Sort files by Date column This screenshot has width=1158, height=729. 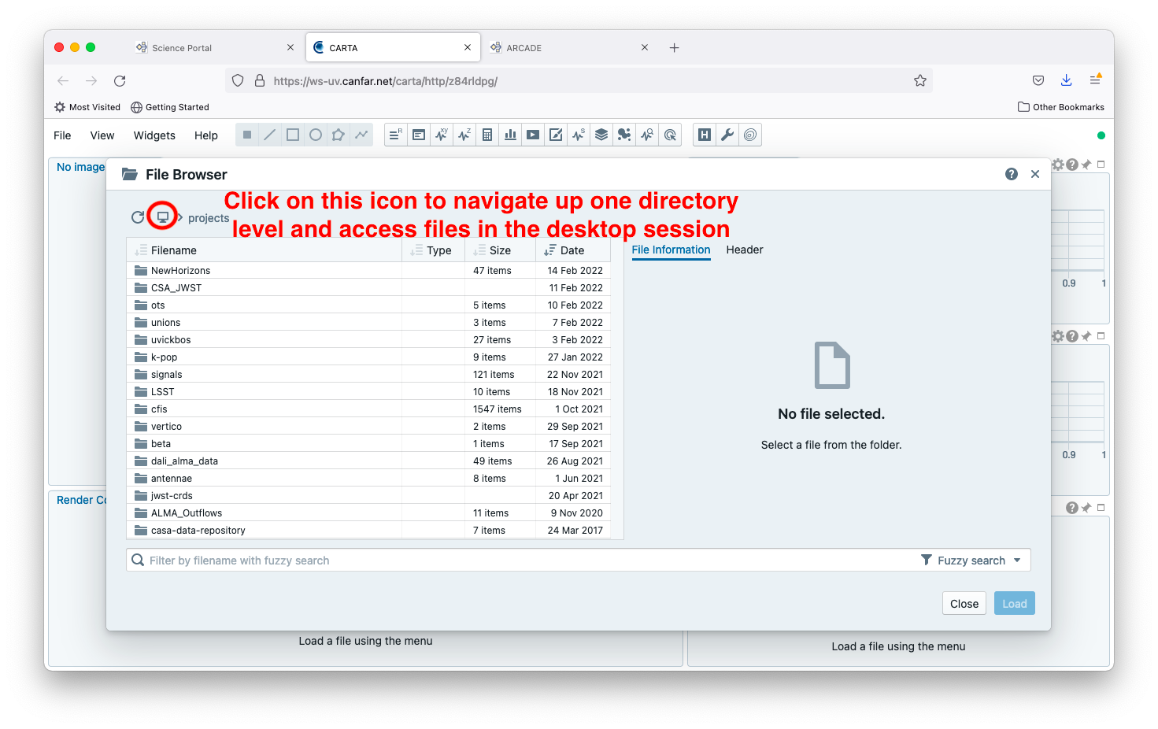(x=573, y=250)
